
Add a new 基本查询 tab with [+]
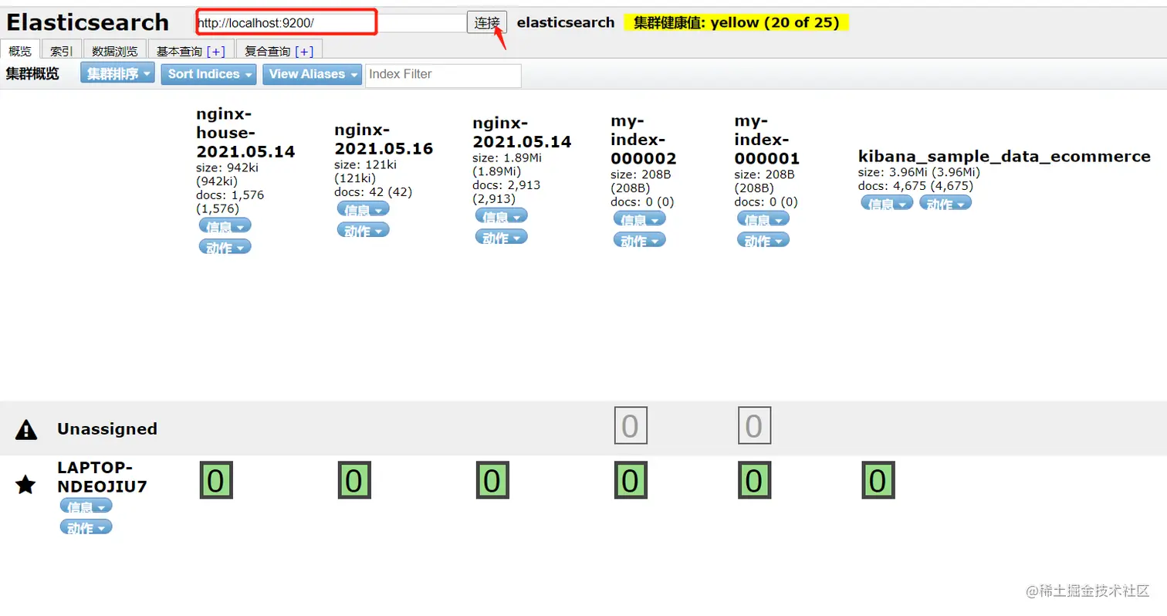(x=216, y=51)
